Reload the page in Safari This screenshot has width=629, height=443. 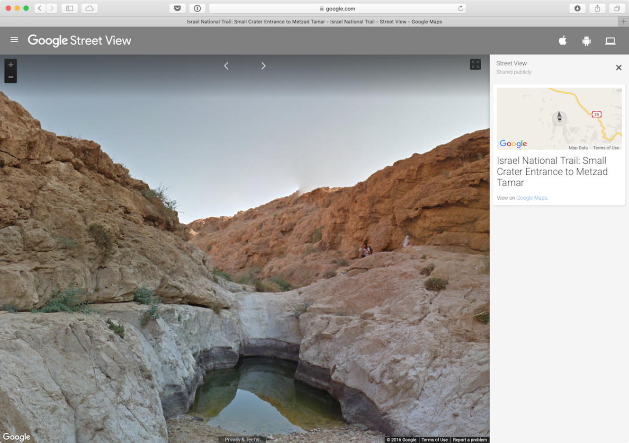tap(460, 9)
